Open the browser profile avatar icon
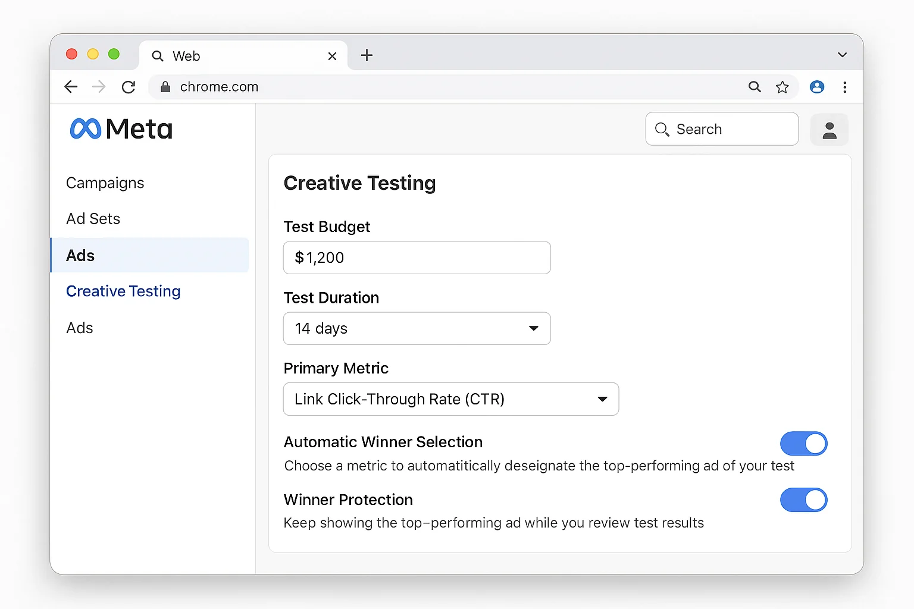Screen dimensions: 914x609 [816, 87]
